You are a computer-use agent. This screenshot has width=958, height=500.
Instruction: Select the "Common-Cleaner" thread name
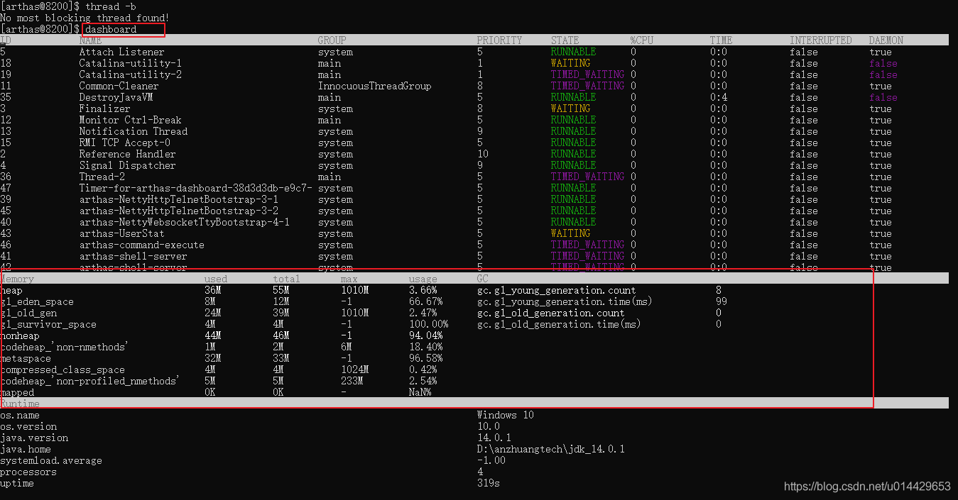click(119, 86)
